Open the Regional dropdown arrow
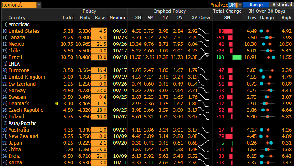 point(39,5)
